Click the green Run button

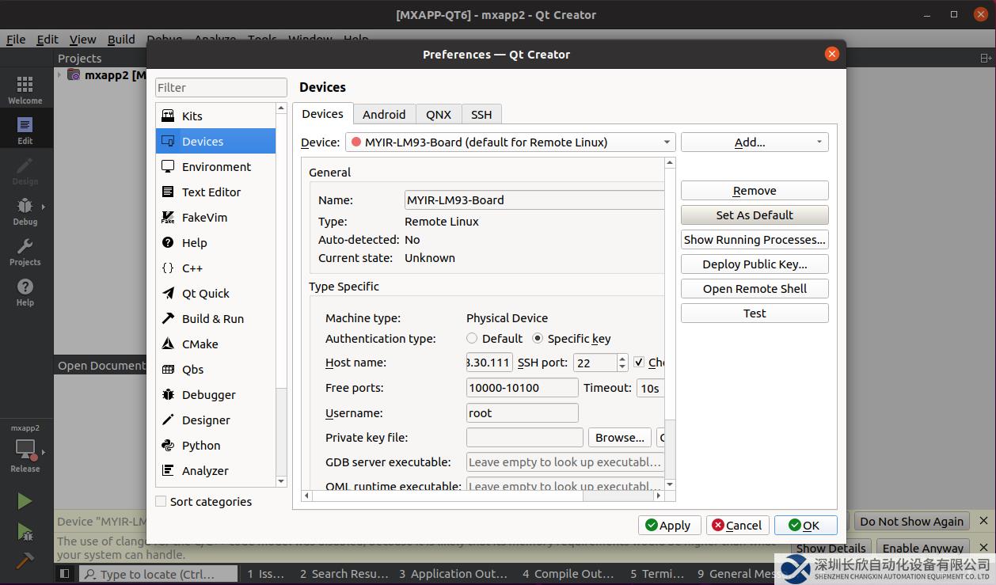[x=25, y=501]
